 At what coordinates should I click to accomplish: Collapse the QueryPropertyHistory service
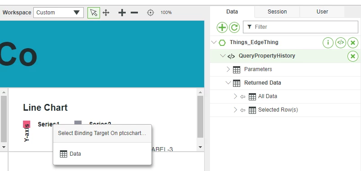coord(223,56)
